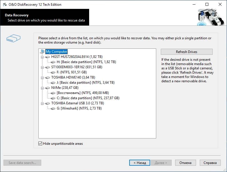
Task: Click TOSHIBA HDWE140 disk icon
Action: click(48, 77)
